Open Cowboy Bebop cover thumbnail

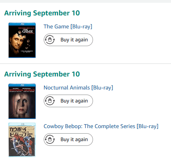click(22, 140)
